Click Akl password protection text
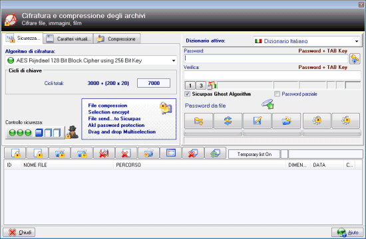 116,125
